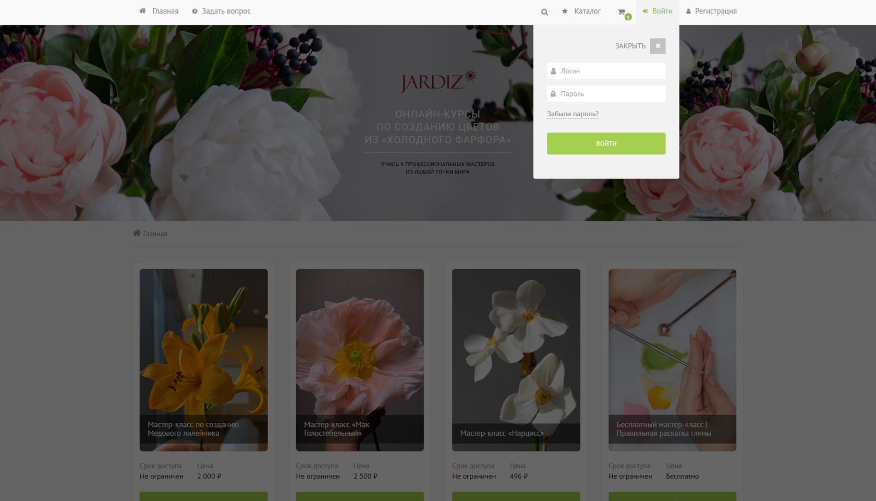Screen dimensions: 876x501
Task: Open Правильная раскатка глины free class thumbnail
Action: (x=672, y=360)
